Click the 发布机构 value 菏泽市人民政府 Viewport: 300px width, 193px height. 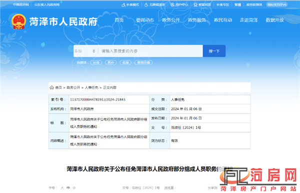click(x=81, y=109)
